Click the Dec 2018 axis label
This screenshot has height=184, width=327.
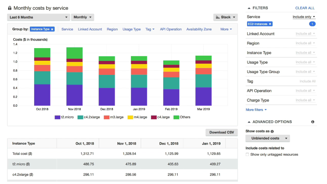click(x=107, y=109)
